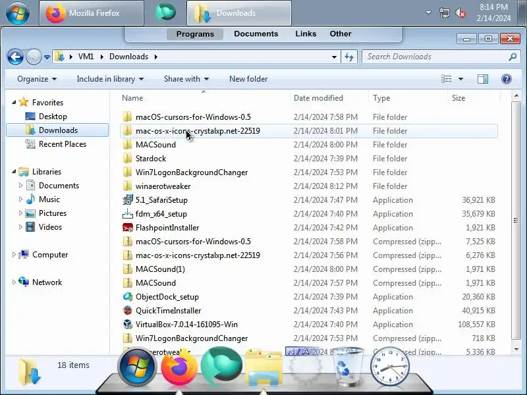Click the vertical scrollbar thumb in file list
The height and width of the screenshot is (395, 527).
coord(516,221)
